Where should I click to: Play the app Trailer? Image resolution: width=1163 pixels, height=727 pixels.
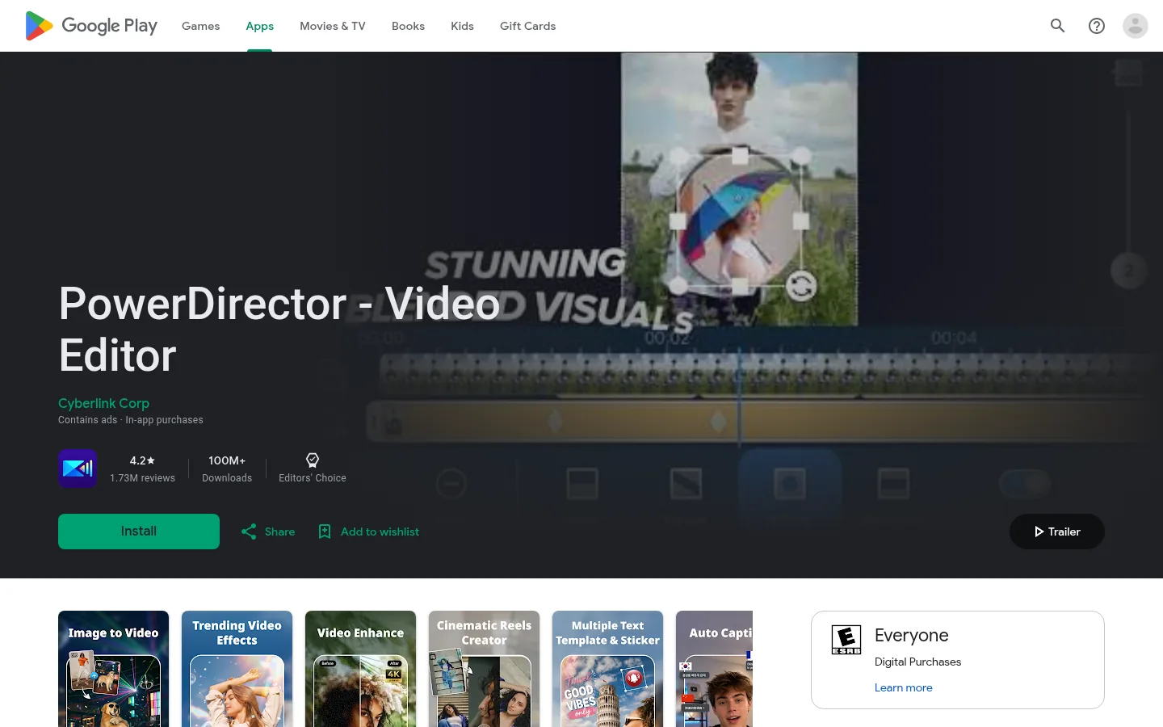coord(1057,532)
